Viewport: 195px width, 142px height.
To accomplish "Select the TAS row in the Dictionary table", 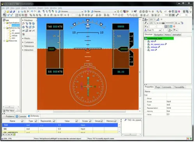I will coord(60,125).
